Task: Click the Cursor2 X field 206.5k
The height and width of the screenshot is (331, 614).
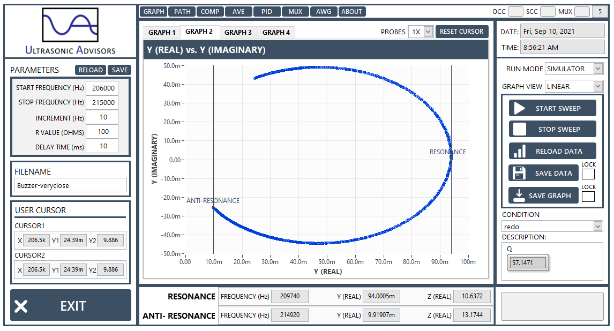Action: coord(36,269)
